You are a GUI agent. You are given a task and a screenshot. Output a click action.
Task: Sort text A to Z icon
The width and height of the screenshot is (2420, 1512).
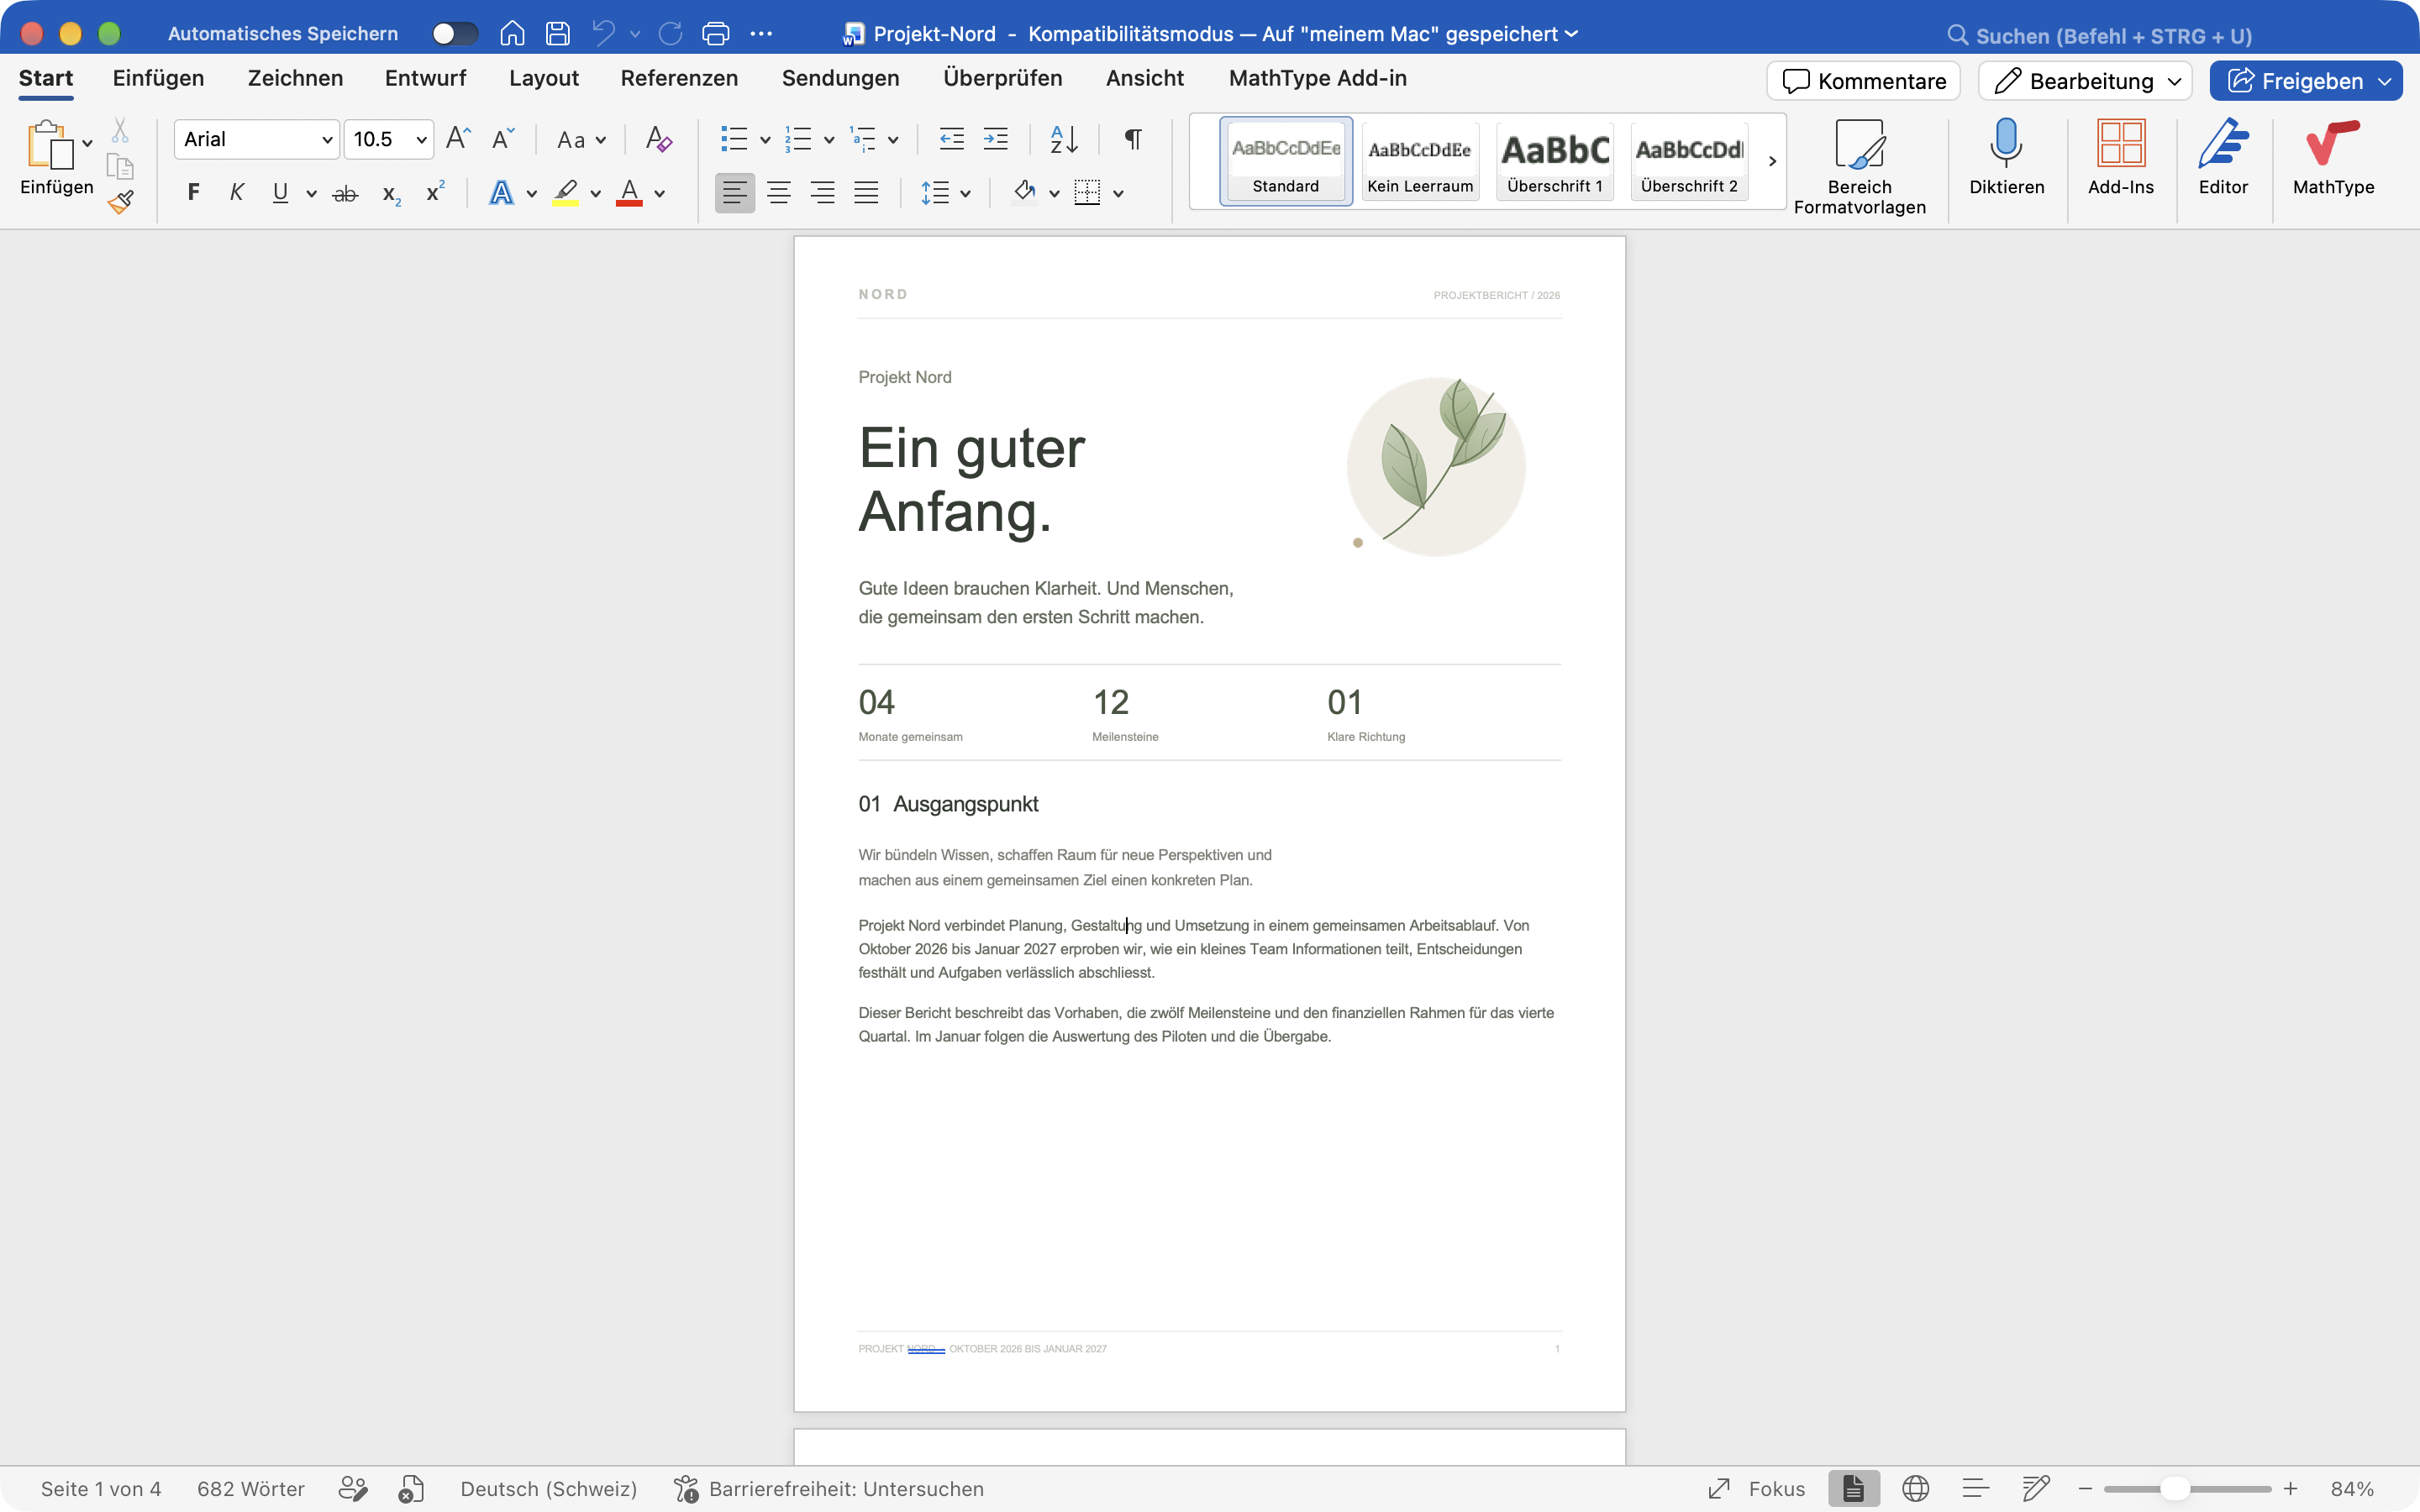coord(1064,139)
